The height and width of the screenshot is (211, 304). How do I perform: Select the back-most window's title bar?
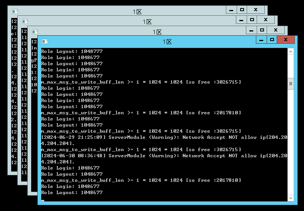tap(115, 12)
